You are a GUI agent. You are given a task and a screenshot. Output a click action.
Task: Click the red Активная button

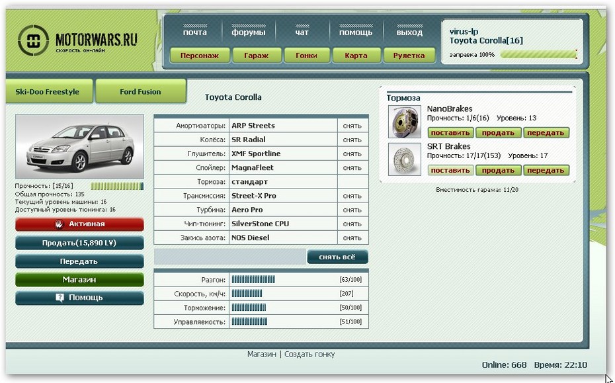click(x=79, y=224)
